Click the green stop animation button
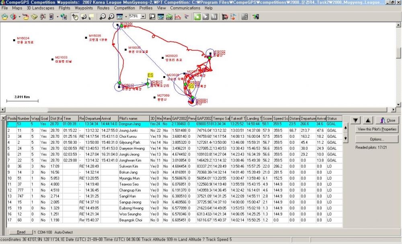 197,17
